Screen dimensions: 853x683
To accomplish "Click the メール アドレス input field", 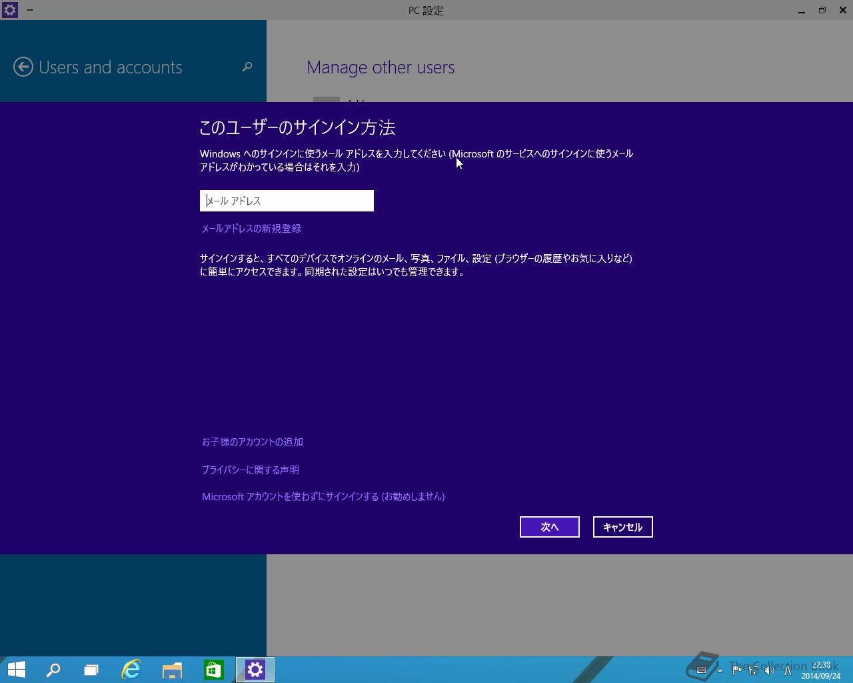I will click(x=287, y=201).
